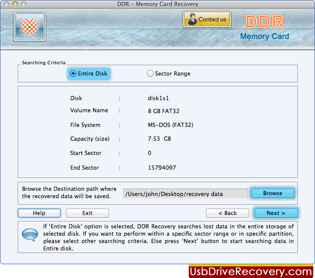This screenshot has height=278, width=315.
Task: Click the MS-DOS (FAT32) file system value
Action: point(171,125)
